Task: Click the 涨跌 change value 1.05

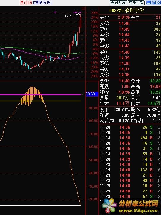Action: pos(125,86)
